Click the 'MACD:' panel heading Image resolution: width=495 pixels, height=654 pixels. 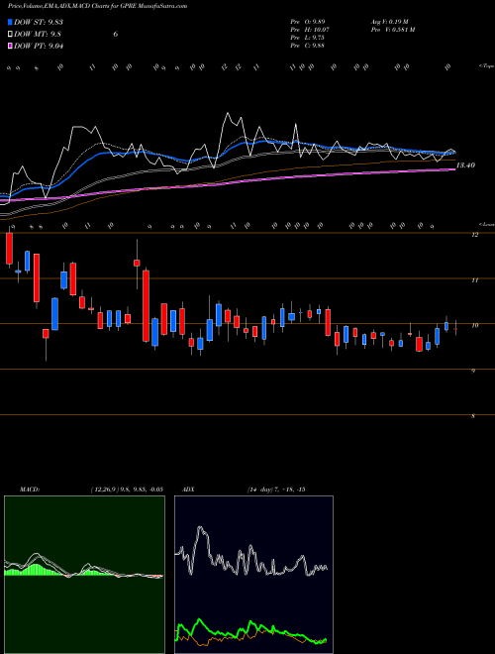29,490
